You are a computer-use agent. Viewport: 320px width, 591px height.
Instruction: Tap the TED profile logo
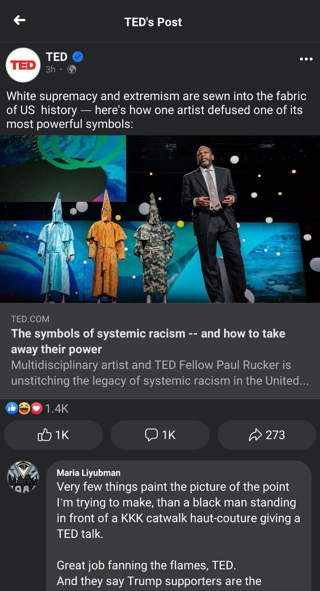pos(23,65)
